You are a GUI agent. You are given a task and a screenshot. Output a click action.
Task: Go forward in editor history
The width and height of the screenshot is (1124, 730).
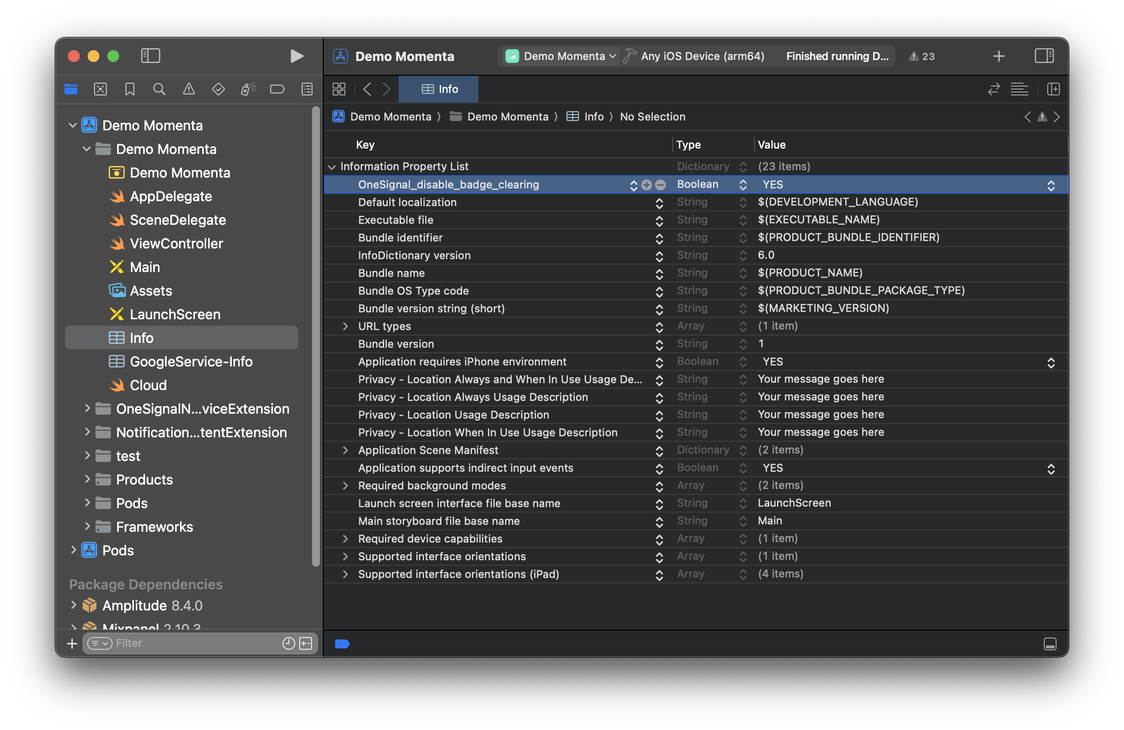tap(387, 89)
